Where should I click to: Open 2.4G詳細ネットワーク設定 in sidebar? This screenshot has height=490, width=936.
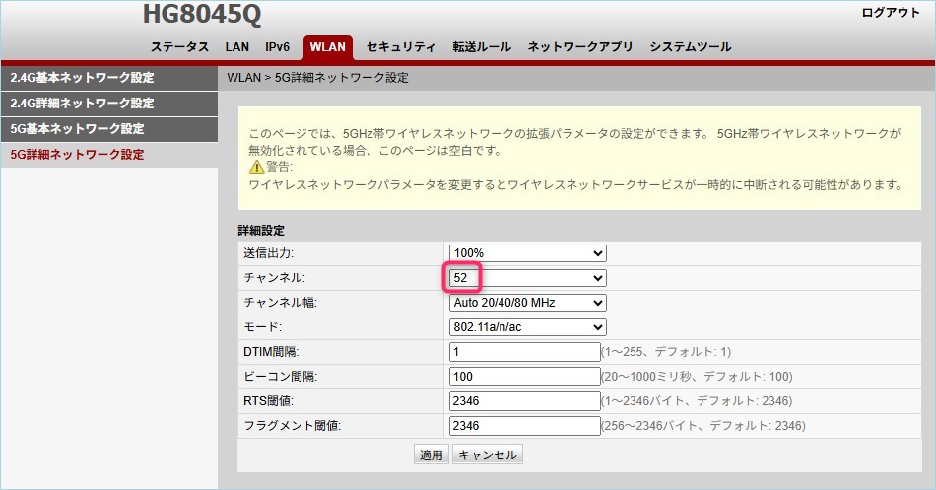pos(109,104)
